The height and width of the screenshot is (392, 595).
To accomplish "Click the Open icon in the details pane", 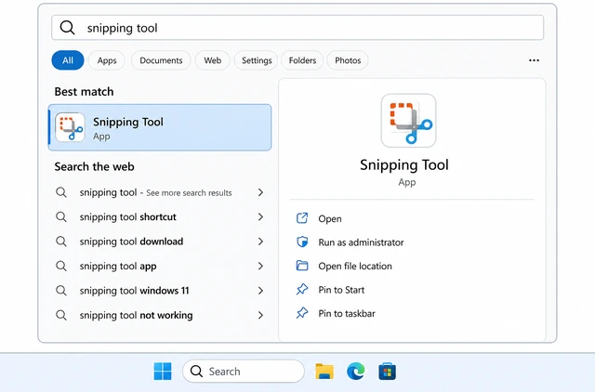I will [x=302, y=218].
